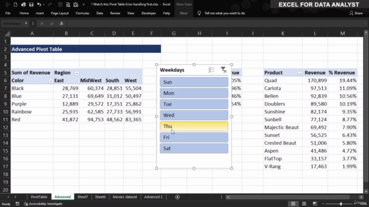Open the Insert ribbon tab
Image resolution: width=369 pixels, height=207 pixels.
[x=40, y=13]
